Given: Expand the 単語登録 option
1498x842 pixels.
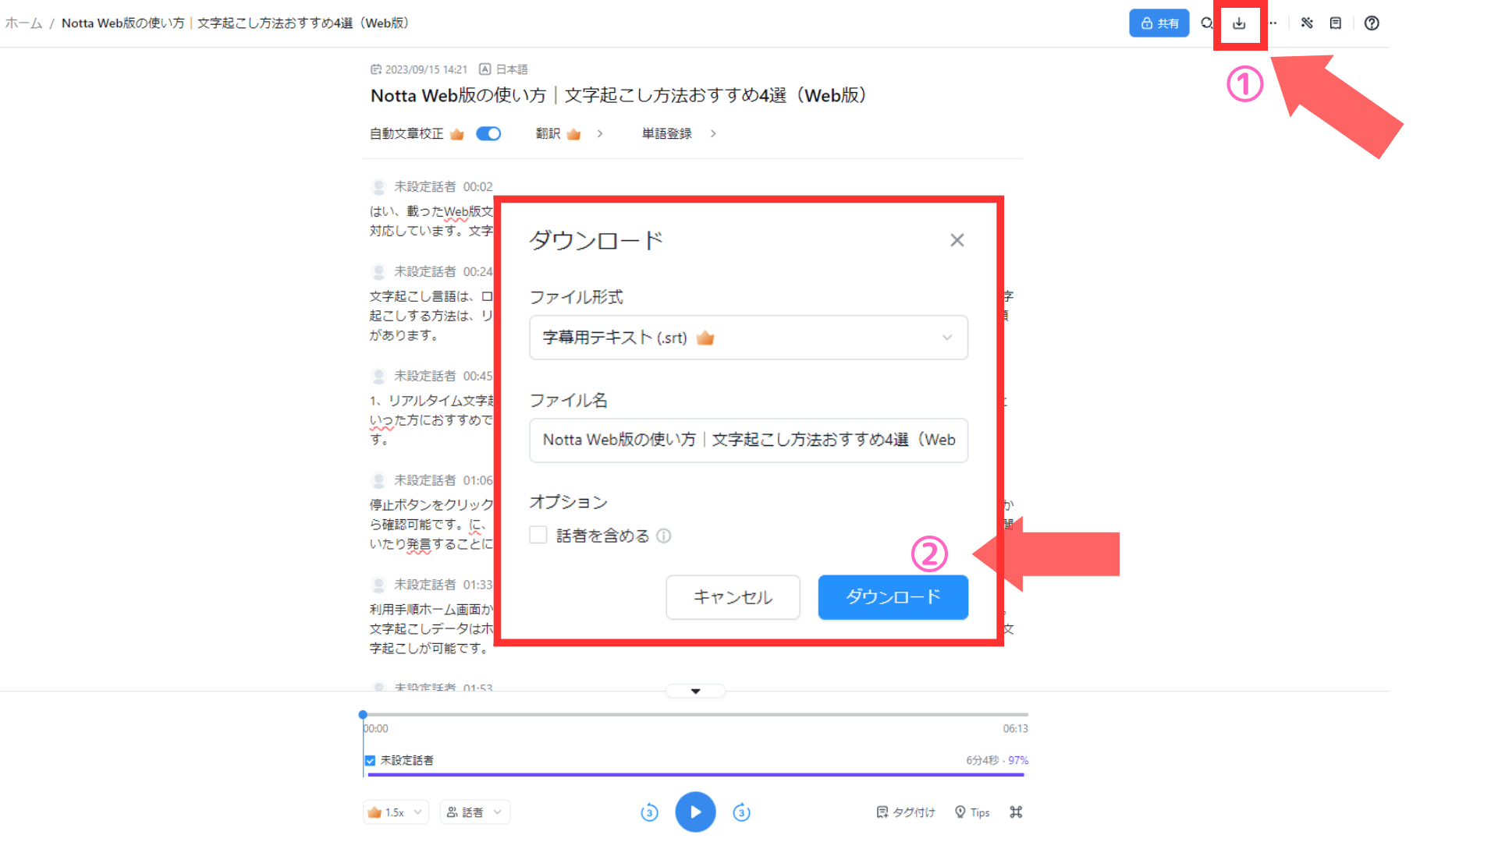Looking at the screenshot, I should 713,134.
